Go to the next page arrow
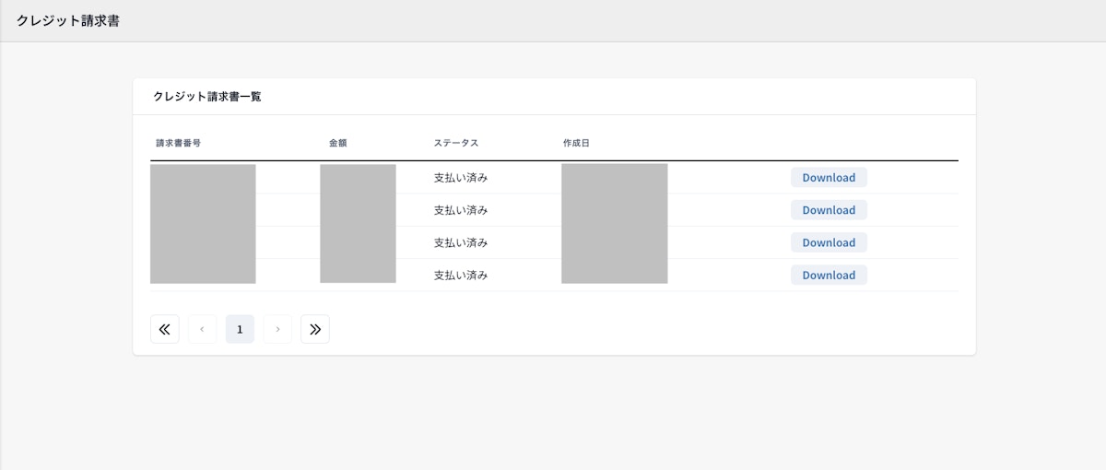 [x=277, y=329]
